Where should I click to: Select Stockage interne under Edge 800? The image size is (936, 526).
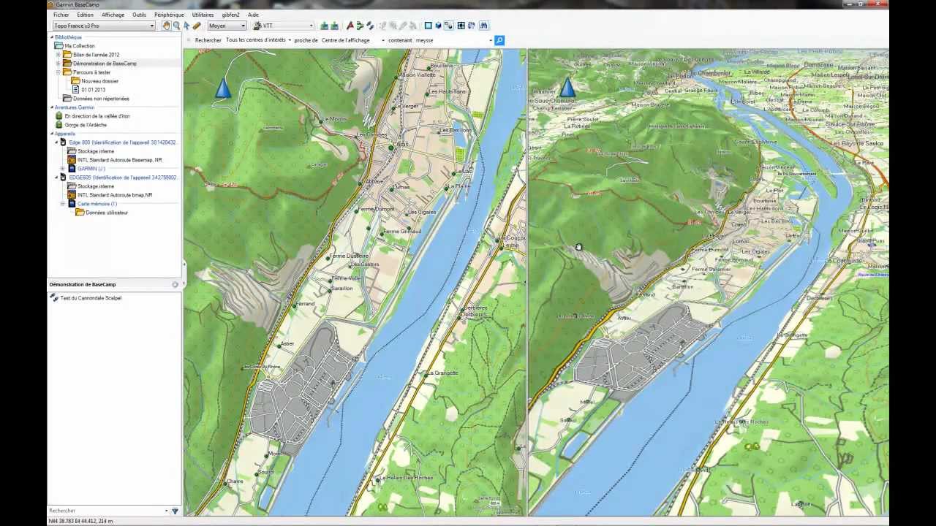point(96,151)
